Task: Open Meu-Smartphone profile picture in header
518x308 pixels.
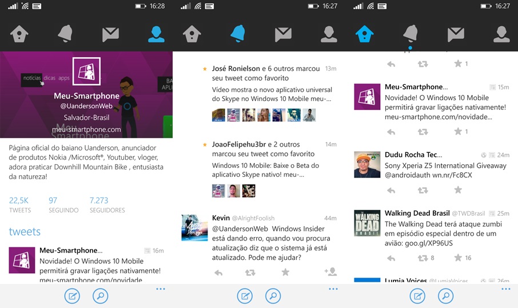Action: (86, 71)
